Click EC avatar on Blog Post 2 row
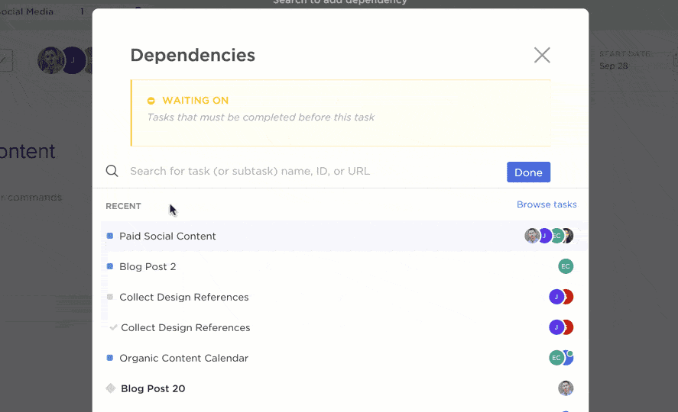Screen dimensions: 678x412 click(566, 266)
